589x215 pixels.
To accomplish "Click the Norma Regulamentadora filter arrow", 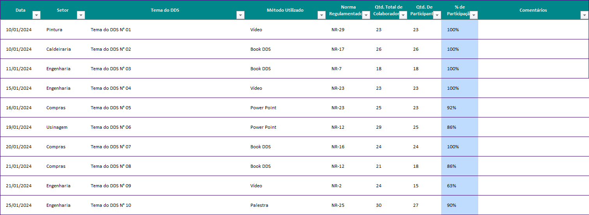I will 366,15.
